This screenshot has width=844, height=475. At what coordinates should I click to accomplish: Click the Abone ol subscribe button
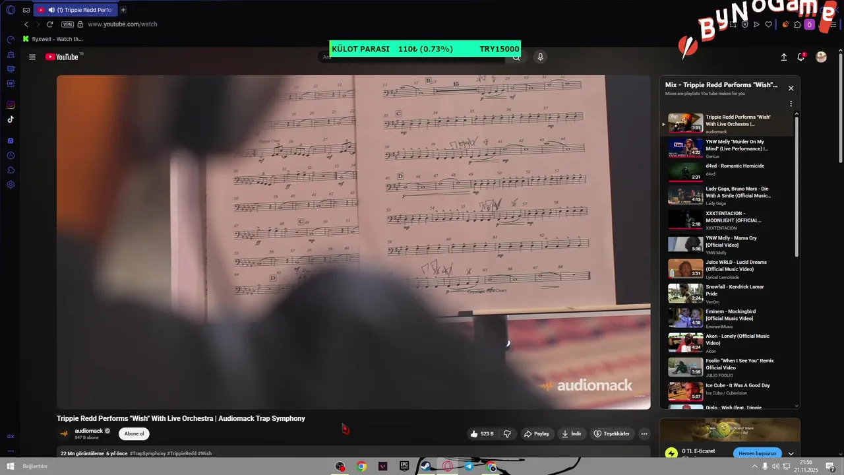click(134, 434)
